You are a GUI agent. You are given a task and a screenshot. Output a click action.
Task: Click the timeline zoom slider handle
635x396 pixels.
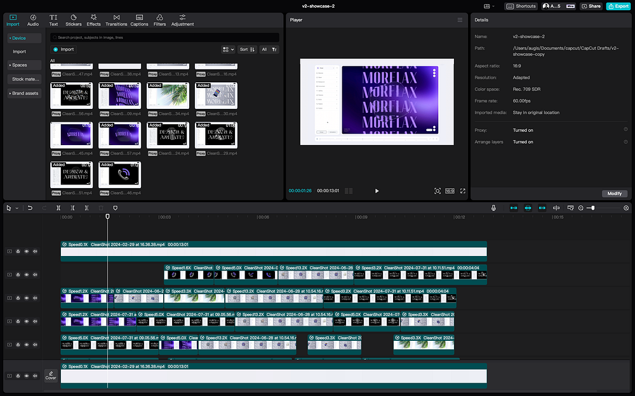pos(592,208)
